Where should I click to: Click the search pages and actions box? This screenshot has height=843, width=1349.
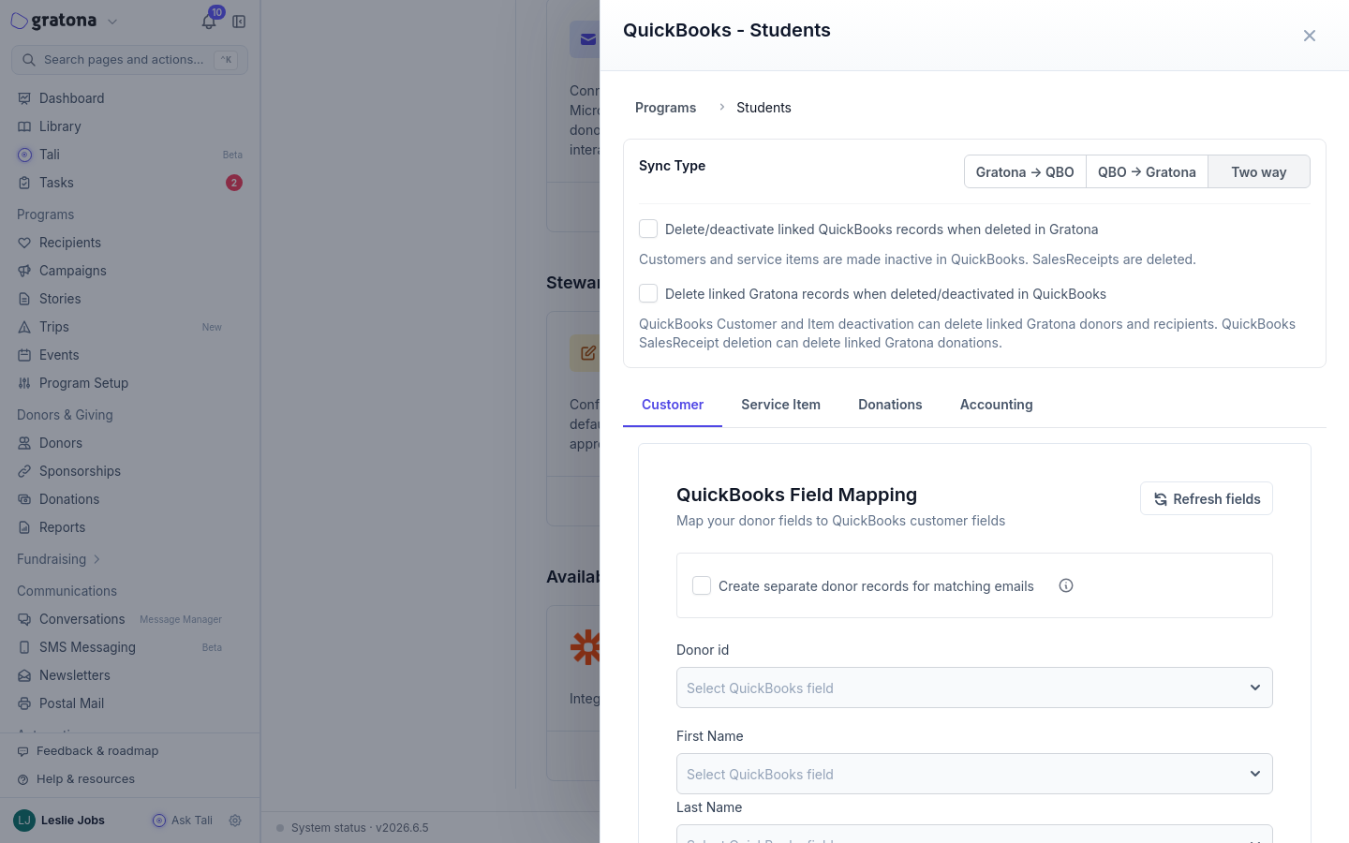(130, 60)
